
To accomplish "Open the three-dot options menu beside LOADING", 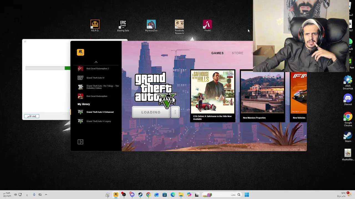I will [x=175, y=112].
